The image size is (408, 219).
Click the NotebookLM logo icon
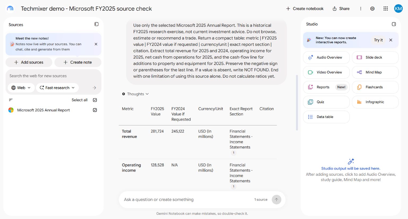[10, 8]
